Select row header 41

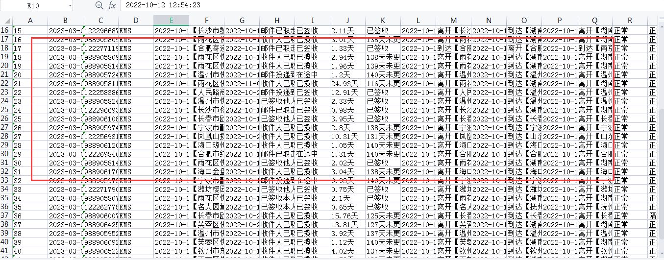pyautogui.click(x=6, y=251)
